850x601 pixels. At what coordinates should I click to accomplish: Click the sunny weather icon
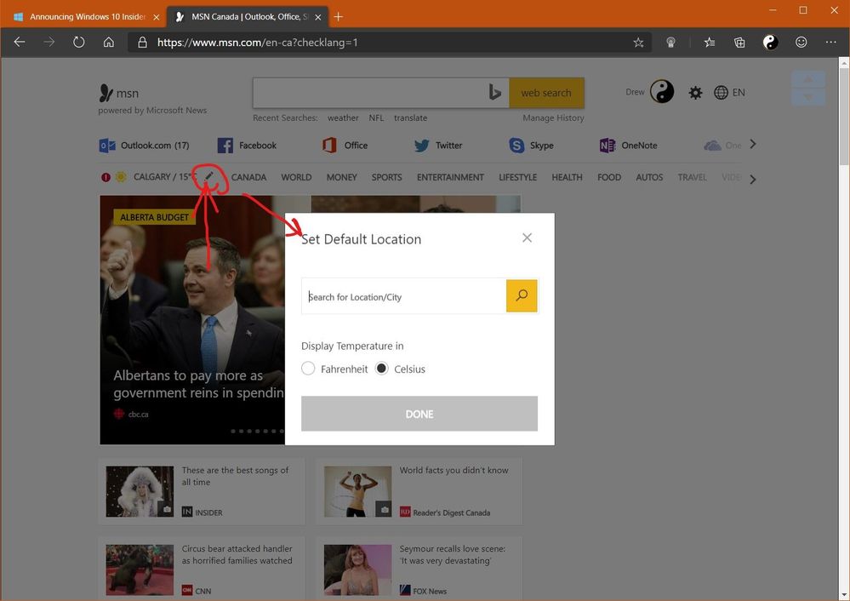point(122,177)
